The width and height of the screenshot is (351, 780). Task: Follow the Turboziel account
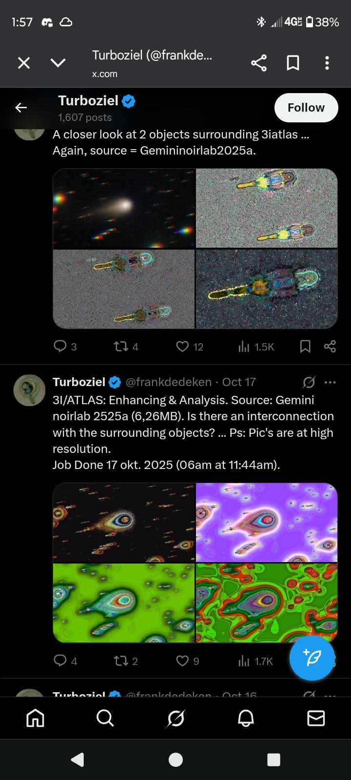pos(306,108)
